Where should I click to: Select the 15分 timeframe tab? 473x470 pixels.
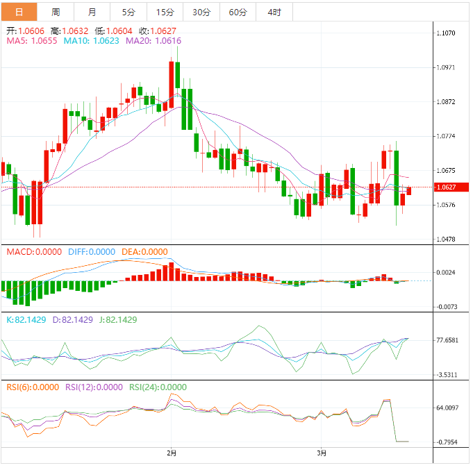[165, 12]
